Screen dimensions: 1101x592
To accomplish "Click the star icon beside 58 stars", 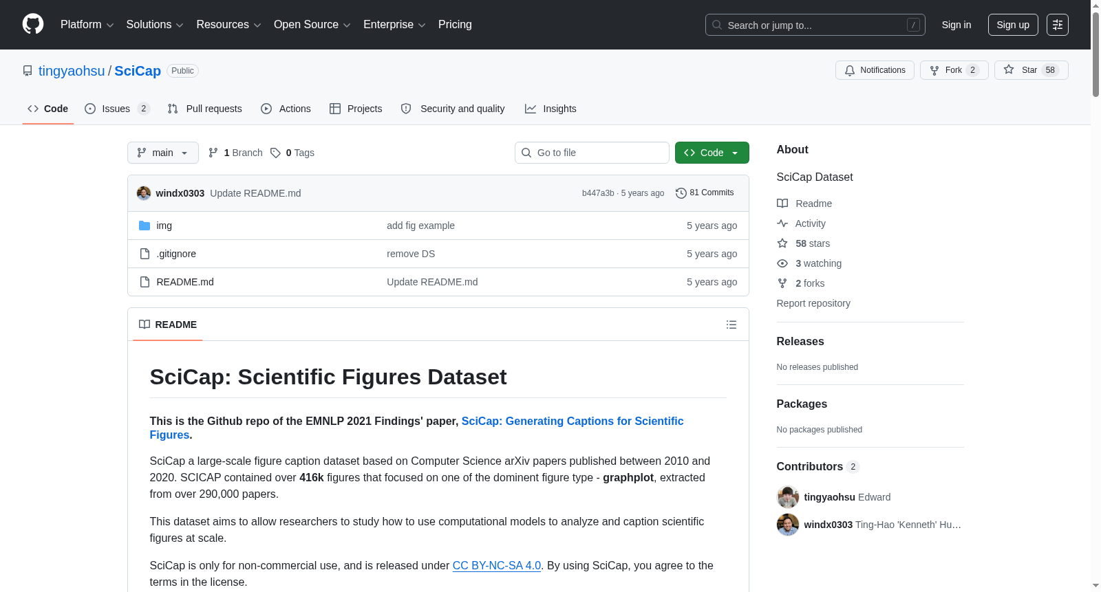I will point(782,243).
